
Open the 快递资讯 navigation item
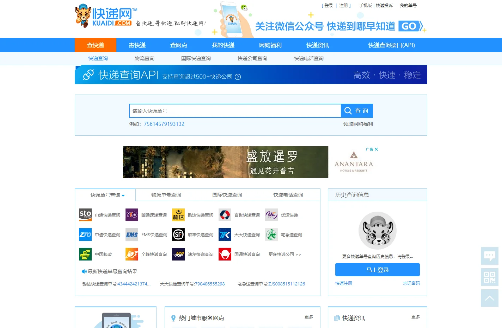pyautogui.click(x=318, y=45)
